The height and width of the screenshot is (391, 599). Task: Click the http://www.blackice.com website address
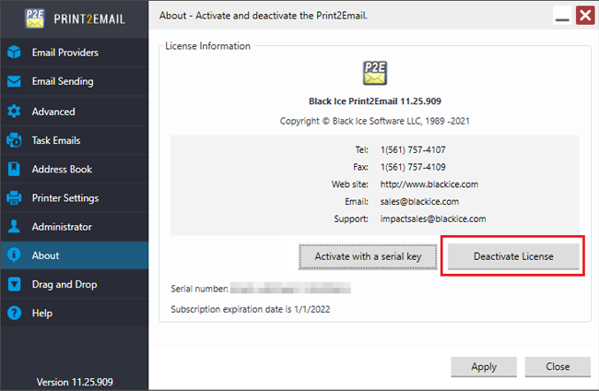(429, 184)
